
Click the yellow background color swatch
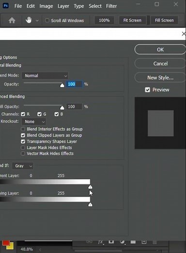(x=11, y=246)
